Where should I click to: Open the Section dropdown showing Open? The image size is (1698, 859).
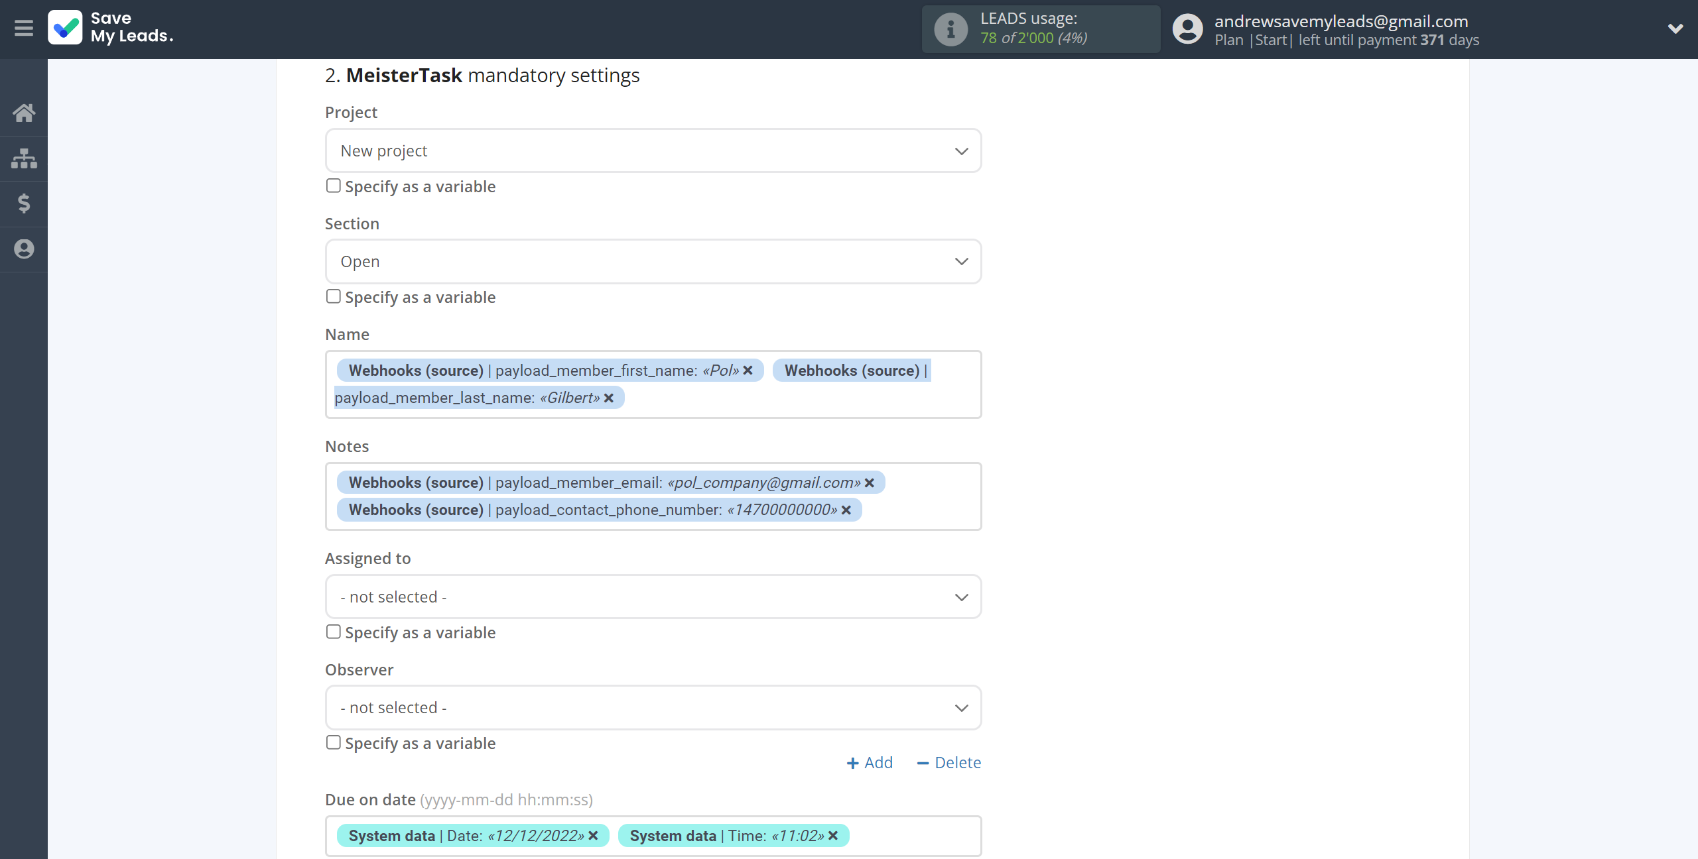pyautogui.click(x=653, y=262)
